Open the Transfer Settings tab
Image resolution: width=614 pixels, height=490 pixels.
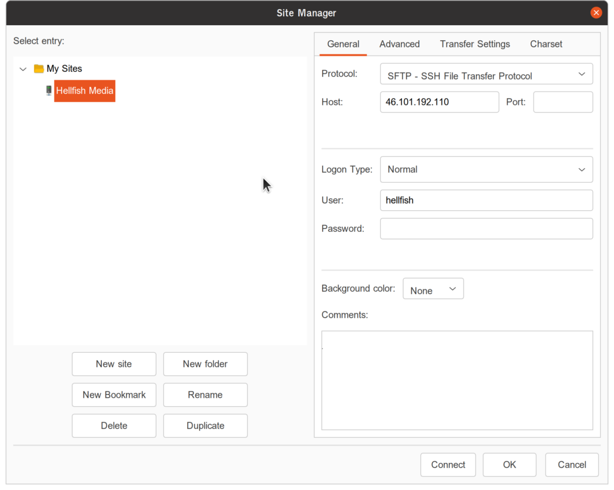pos(474,44)
